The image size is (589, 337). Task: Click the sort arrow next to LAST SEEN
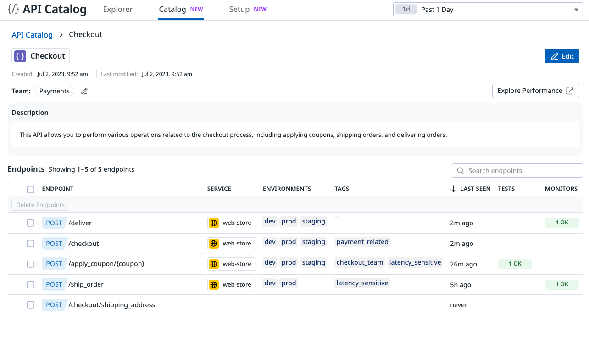[453, 189]
